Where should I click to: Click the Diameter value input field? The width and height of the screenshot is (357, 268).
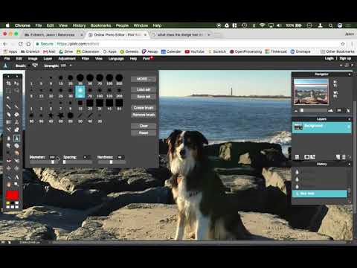point(52,157)
